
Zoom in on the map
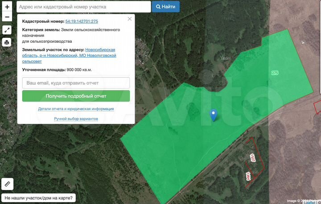pos(7,7)
